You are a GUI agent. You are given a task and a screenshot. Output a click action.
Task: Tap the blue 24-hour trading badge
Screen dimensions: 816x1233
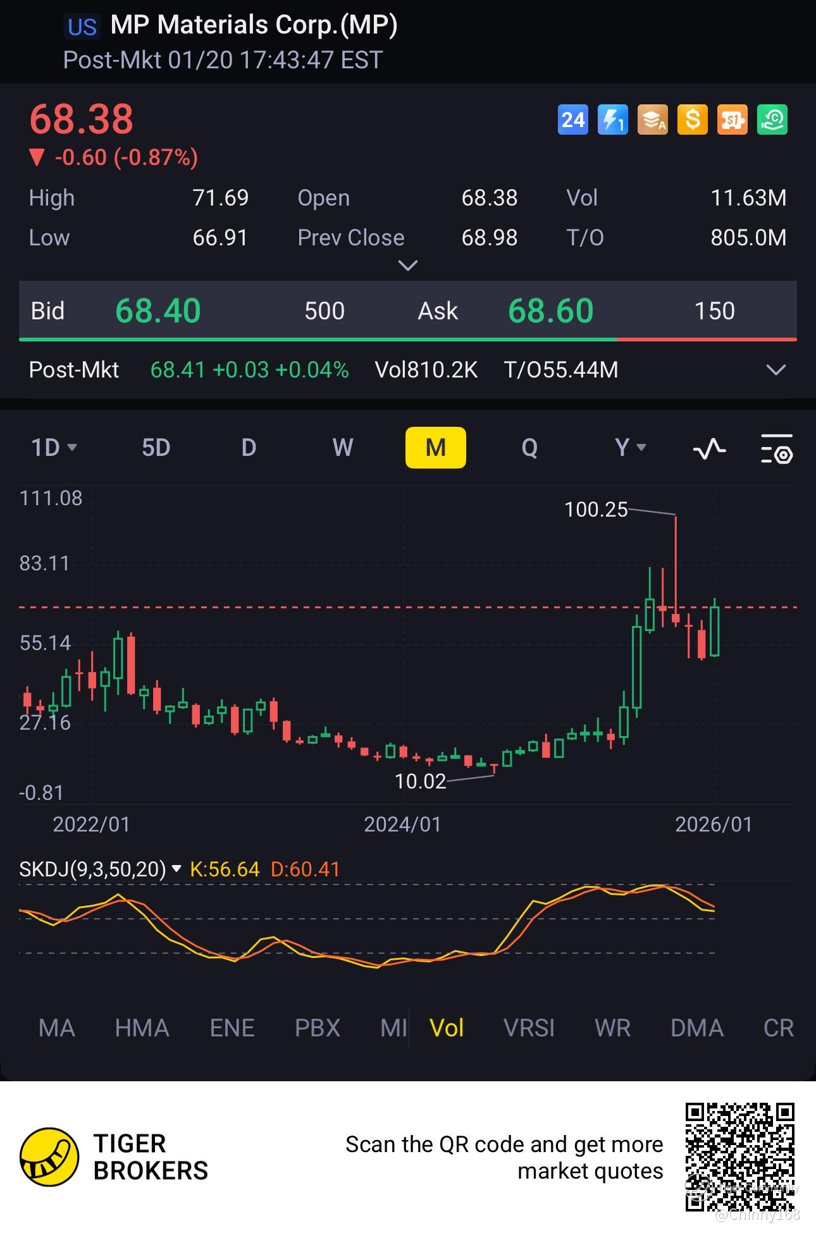[573, 120]
